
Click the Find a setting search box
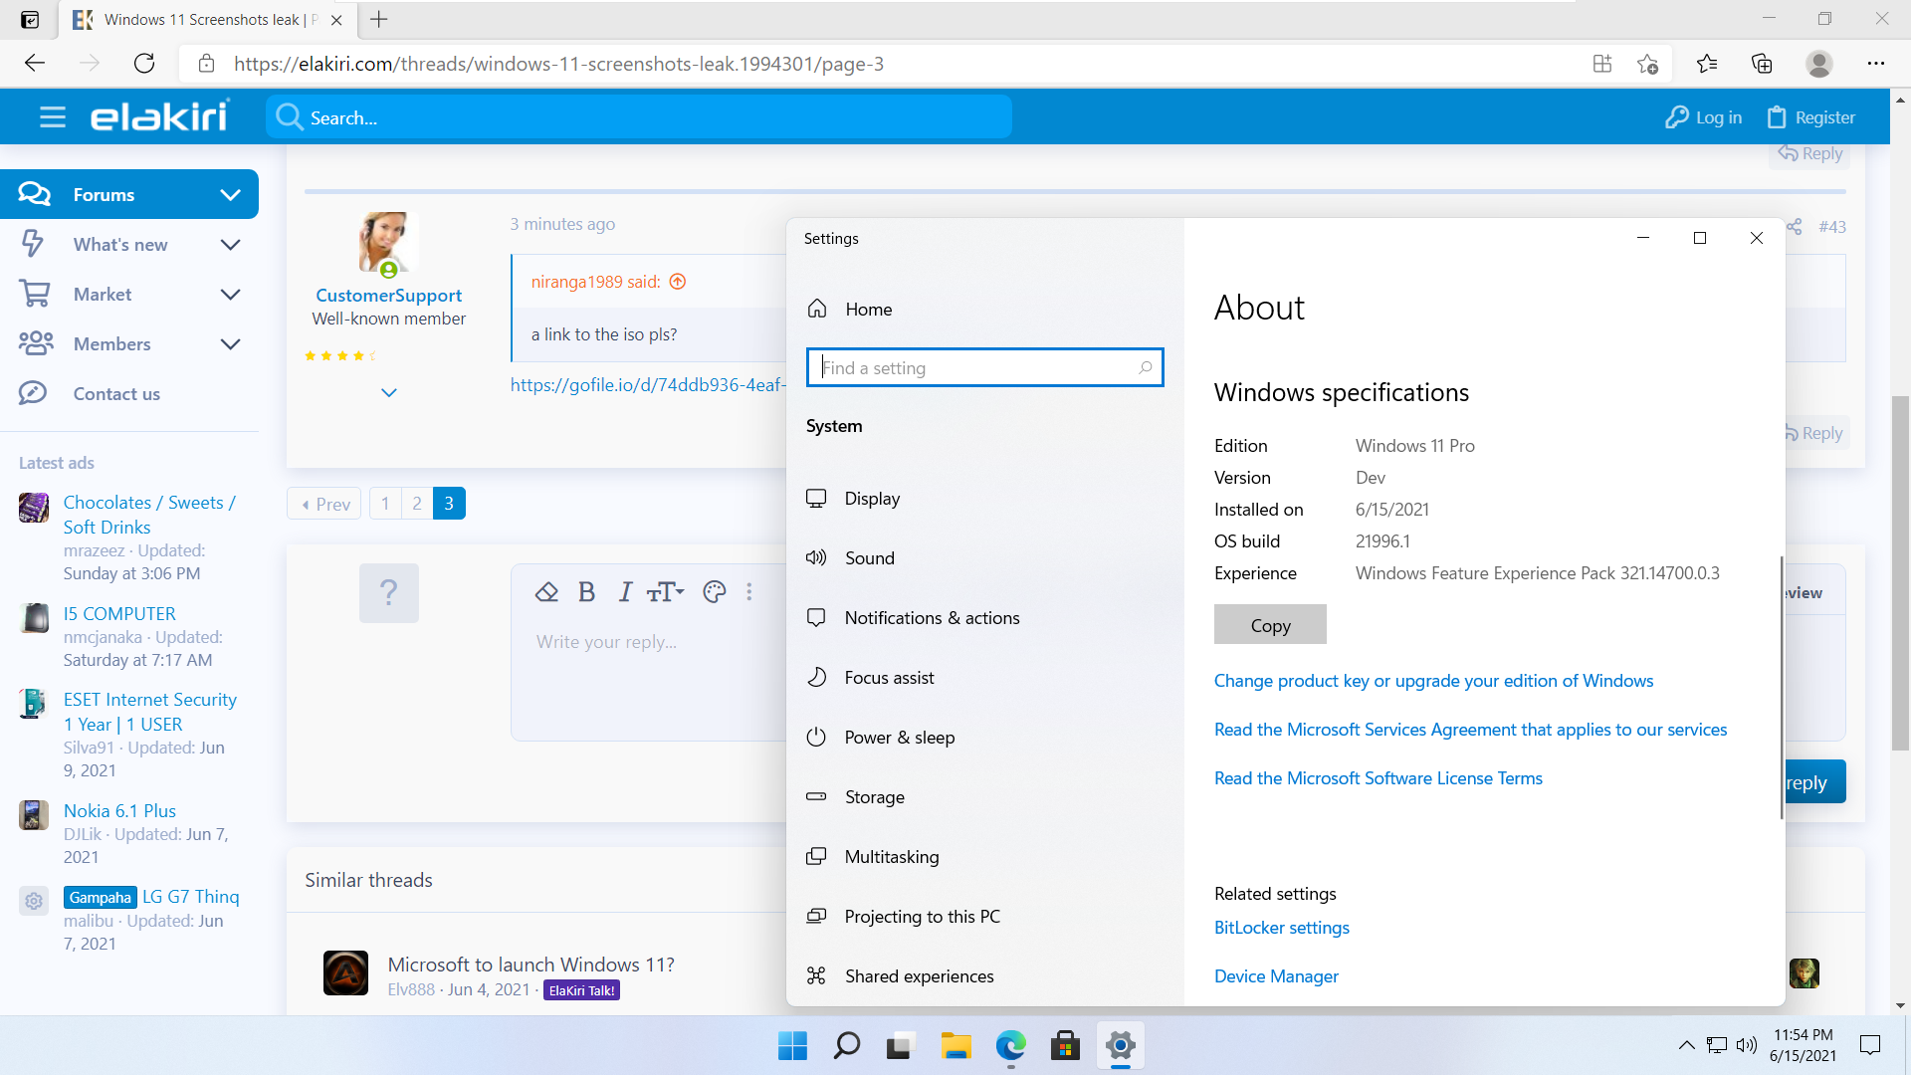pyautogui.click(x=984, y=367)
